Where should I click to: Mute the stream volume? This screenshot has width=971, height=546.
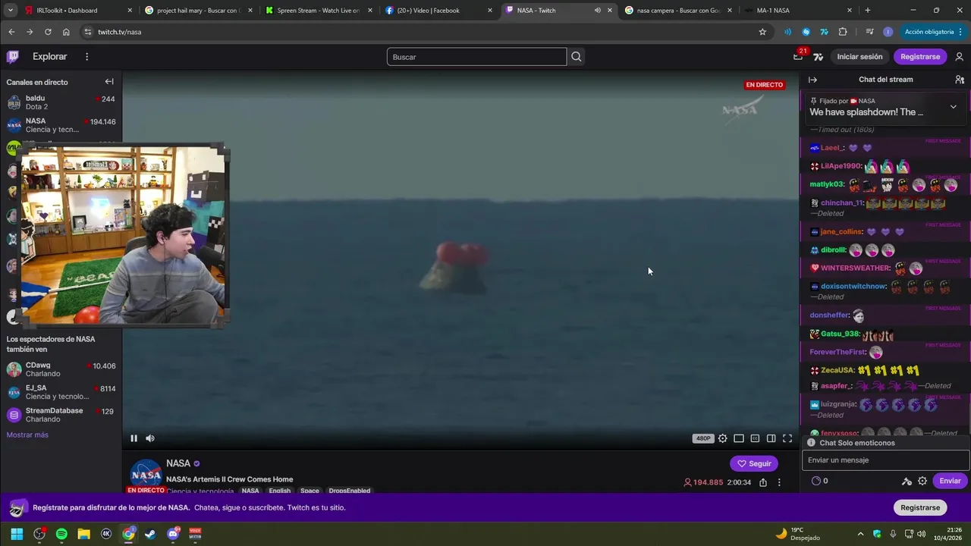pos(150,438)
